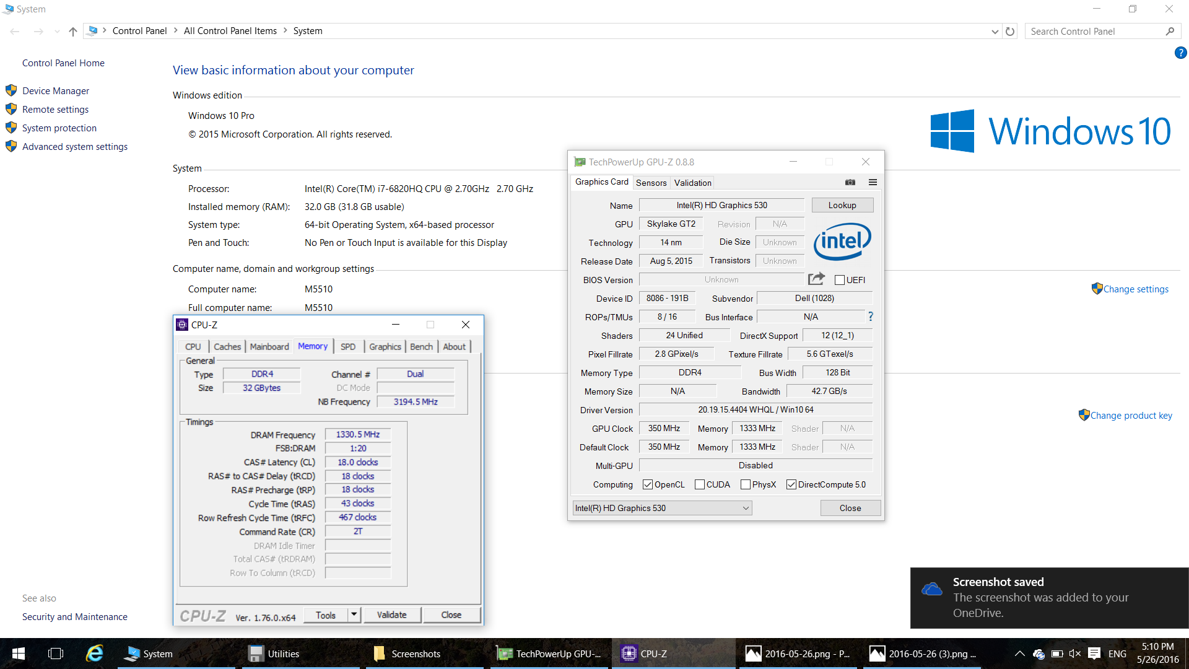
Task: Click the volume muted tray icon
Action: coord(1075,654)
